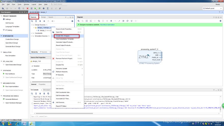Expand the Simulation Sources tree node

click(x=32, y=36)
